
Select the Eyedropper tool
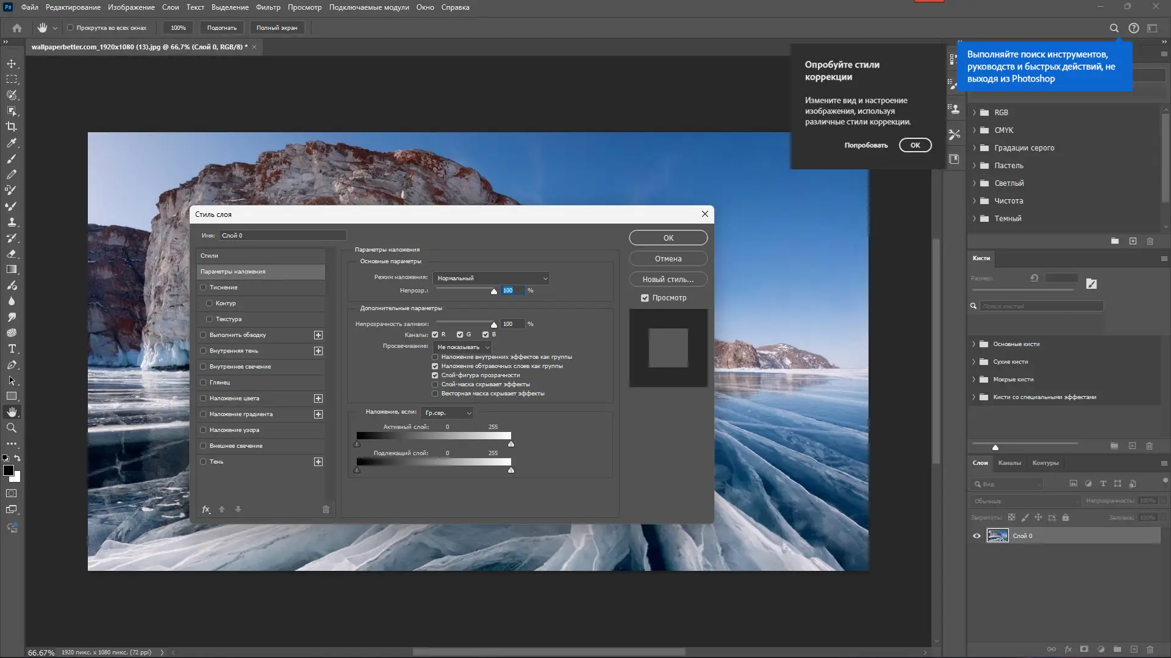tap(12, 143)
